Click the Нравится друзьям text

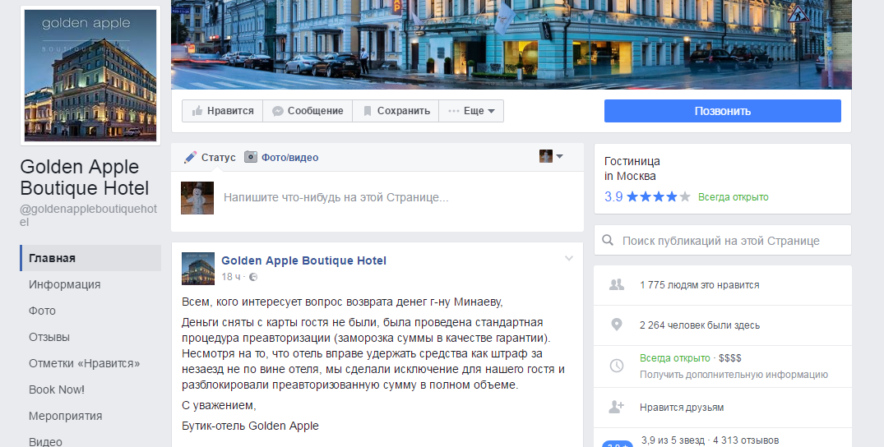(x=682, y=408)
